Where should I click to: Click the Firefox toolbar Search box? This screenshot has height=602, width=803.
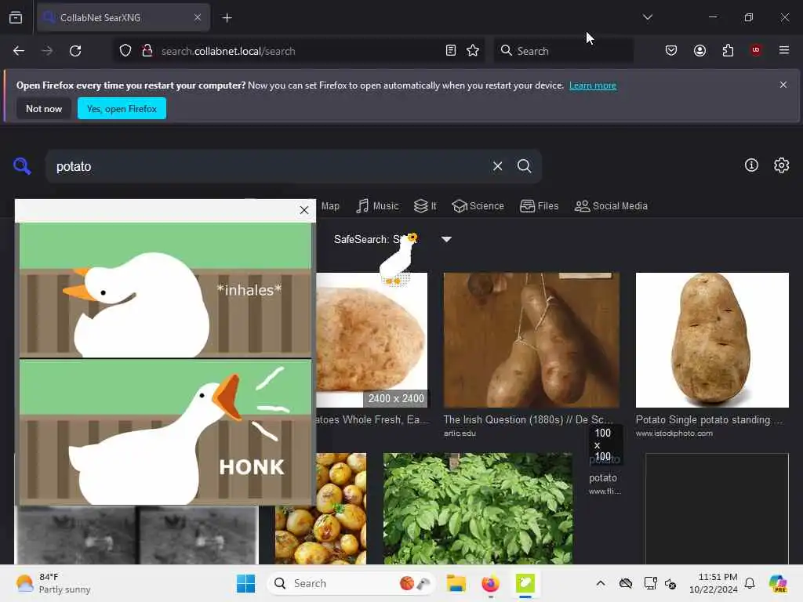(x=563, y=51)
